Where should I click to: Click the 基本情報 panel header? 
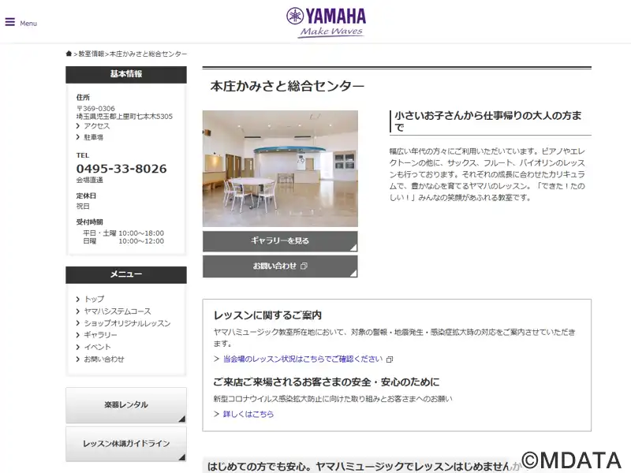tap(126, 74)
